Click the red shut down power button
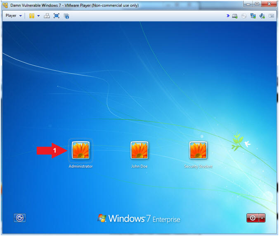Screen dimensions: 279x236 click(253, 218)
